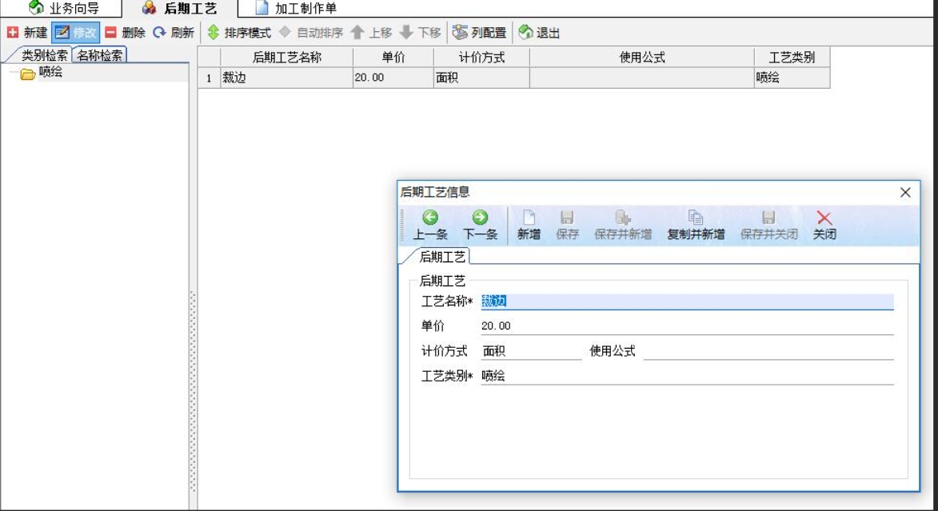938x511 pixels.
Task: Switch to the 加工制作单 tab
Action: pos(296,8)
